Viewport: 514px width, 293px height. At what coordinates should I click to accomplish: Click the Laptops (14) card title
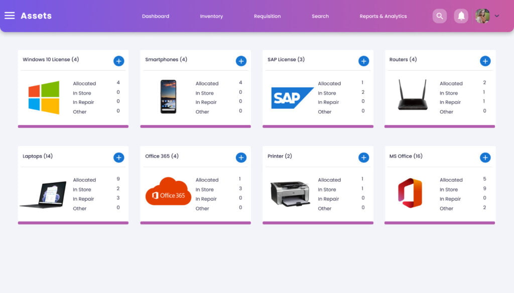pos(38,156)
